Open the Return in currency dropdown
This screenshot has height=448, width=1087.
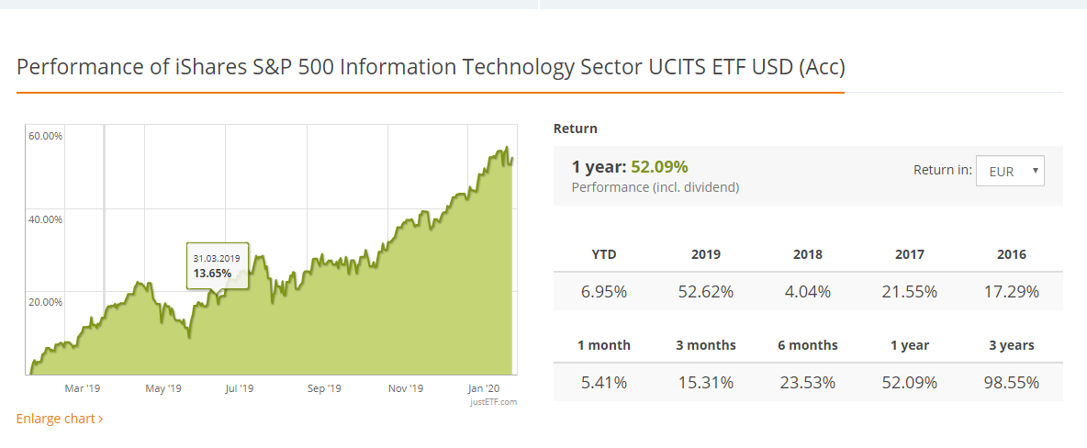[x=1010, y=171]
